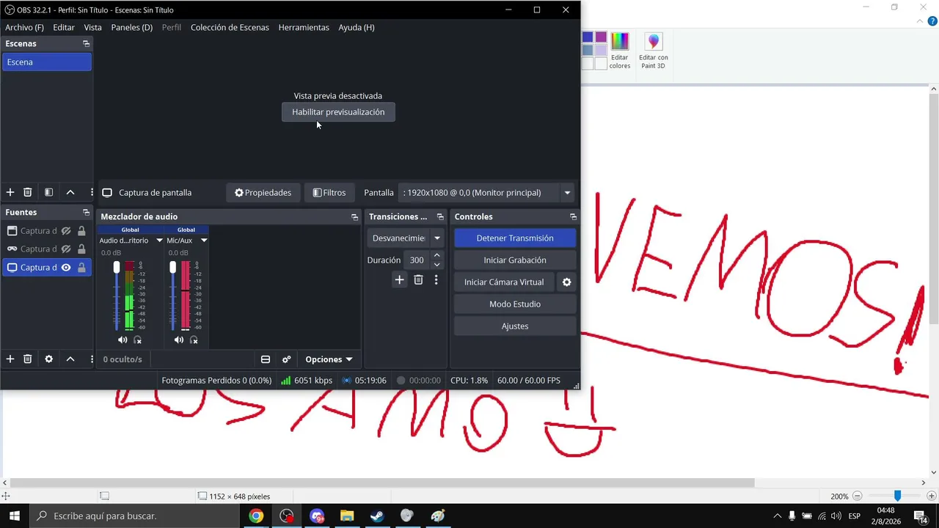
Task: Hide the selected display capture source
Action: pos(66,268)
